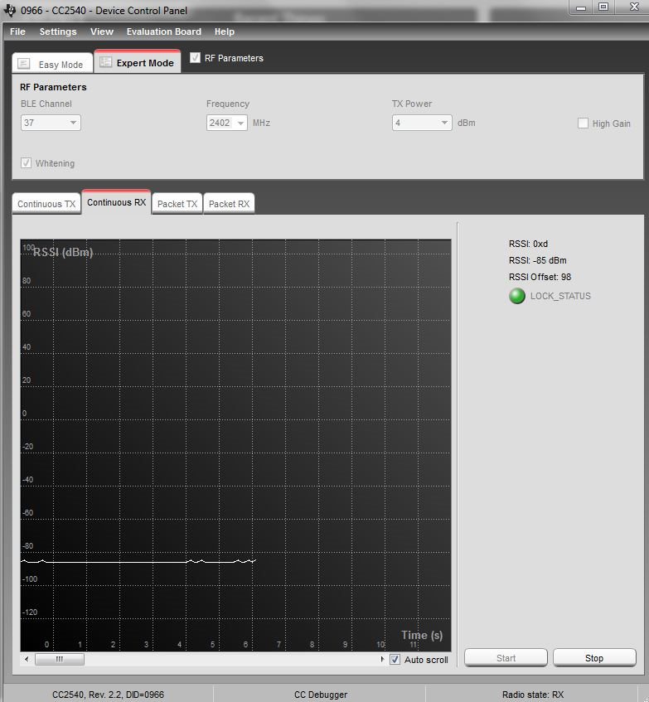Close the Device Control Panel window
This screenshot has height=702, width=649.
(x=634, y=7)
